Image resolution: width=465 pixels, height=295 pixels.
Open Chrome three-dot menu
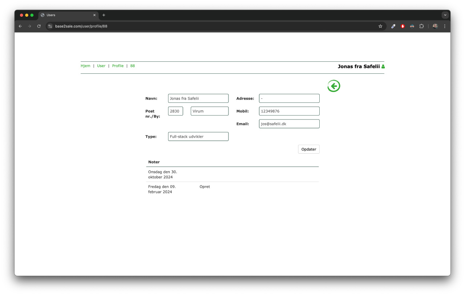click(x=445, y=26)
